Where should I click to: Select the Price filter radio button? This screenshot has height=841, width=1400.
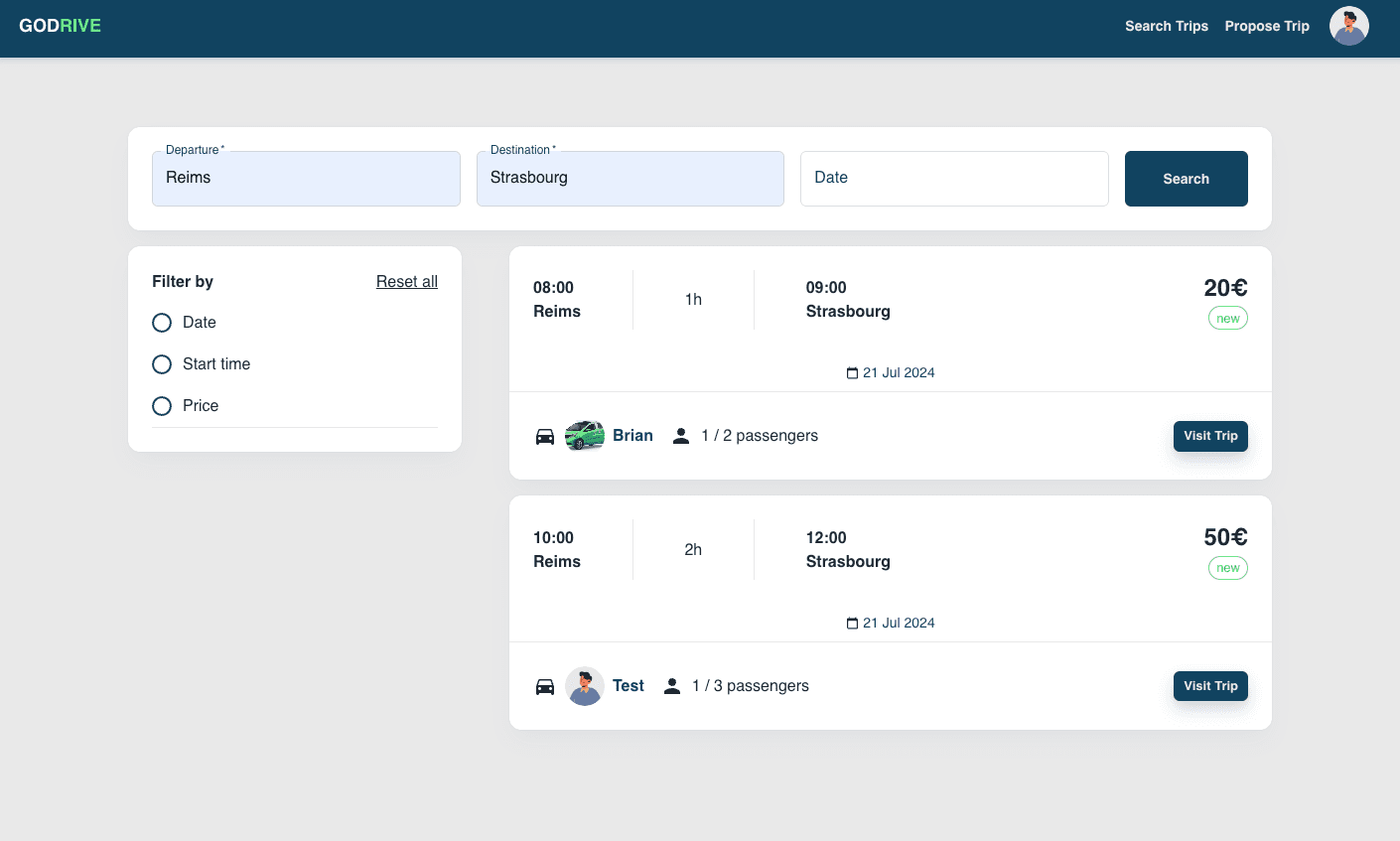coord(162,406)
